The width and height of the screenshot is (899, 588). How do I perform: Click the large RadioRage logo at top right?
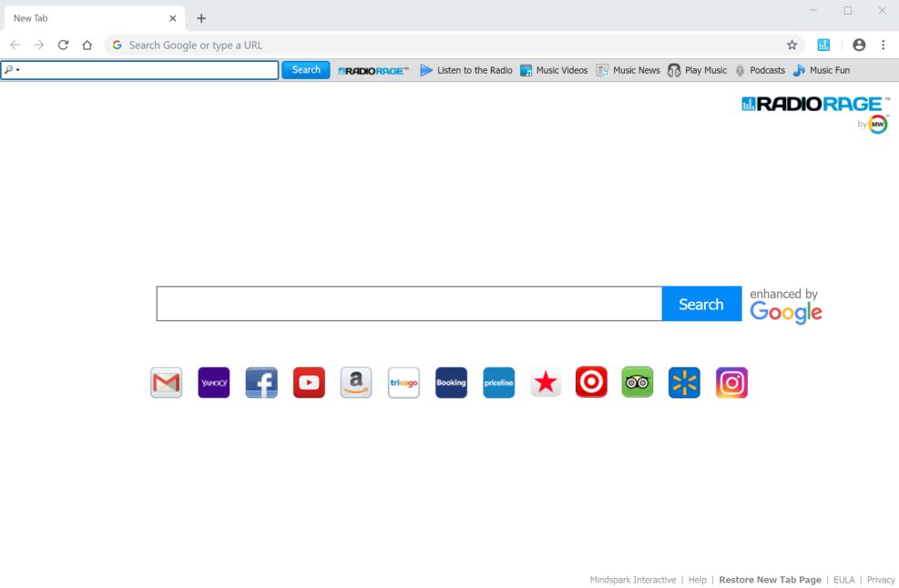pos(814,104)
